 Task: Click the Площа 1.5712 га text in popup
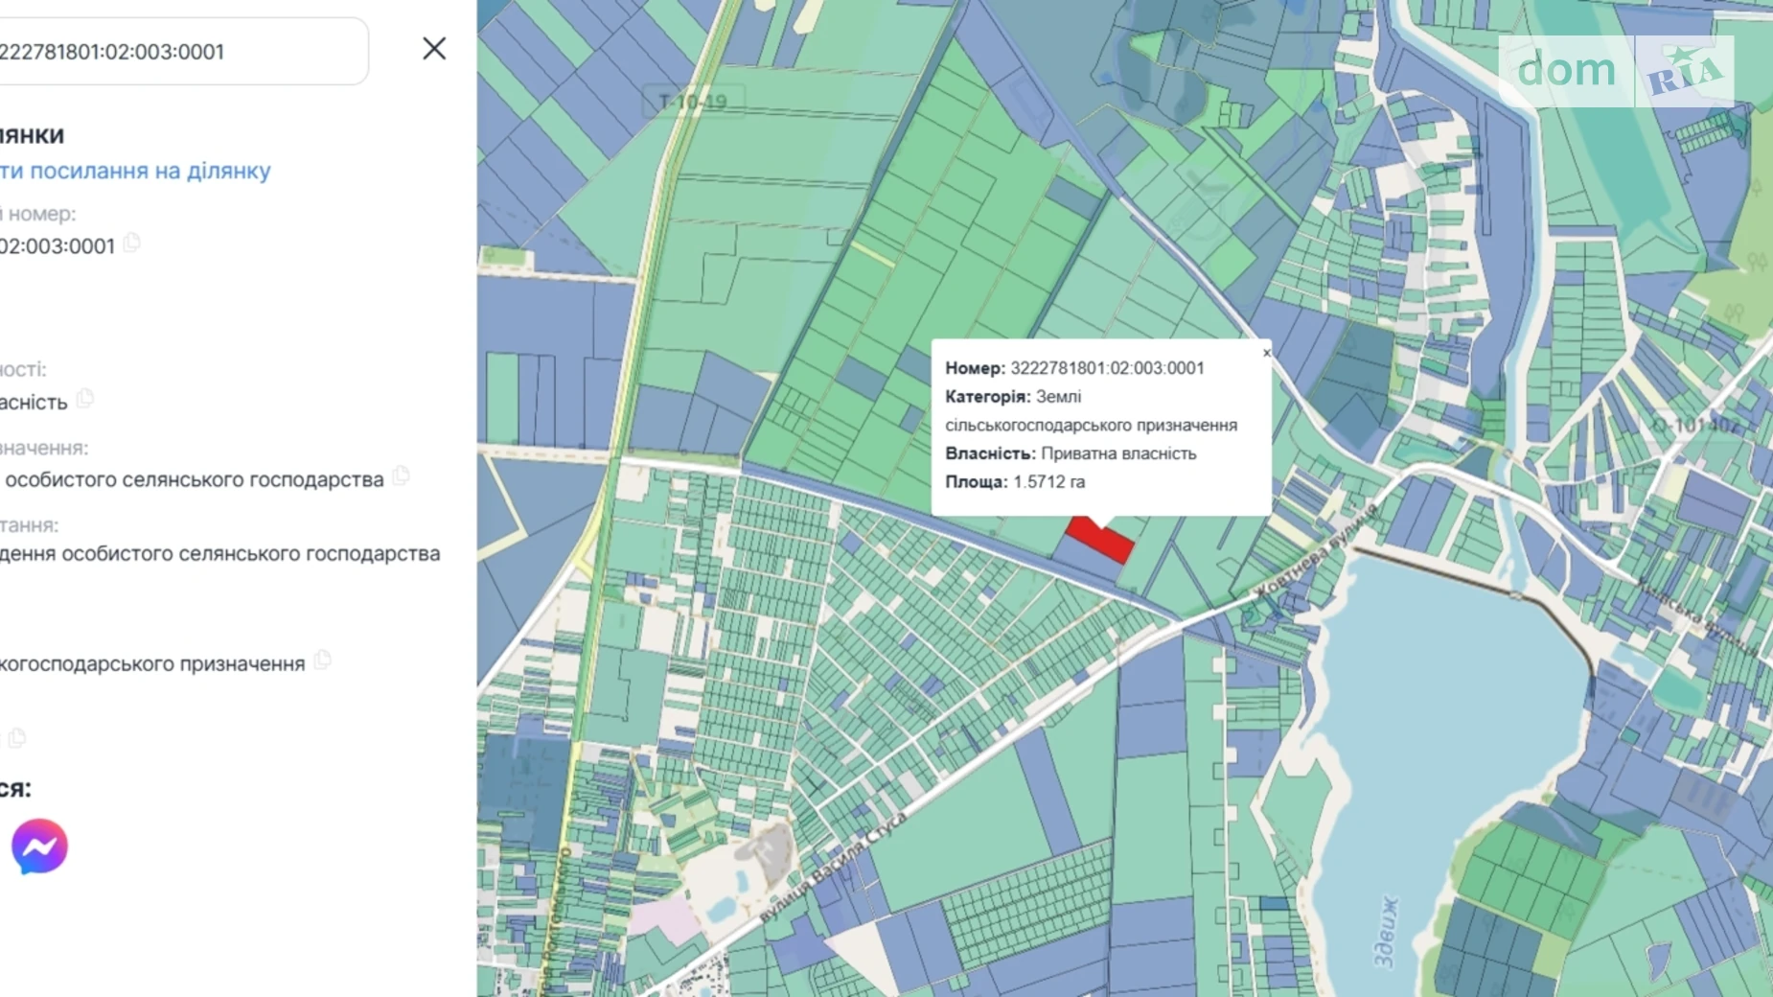[1015, 482]
